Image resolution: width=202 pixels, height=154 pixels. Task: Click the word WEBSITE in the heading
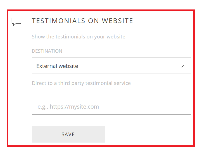(x=118, y=21)
